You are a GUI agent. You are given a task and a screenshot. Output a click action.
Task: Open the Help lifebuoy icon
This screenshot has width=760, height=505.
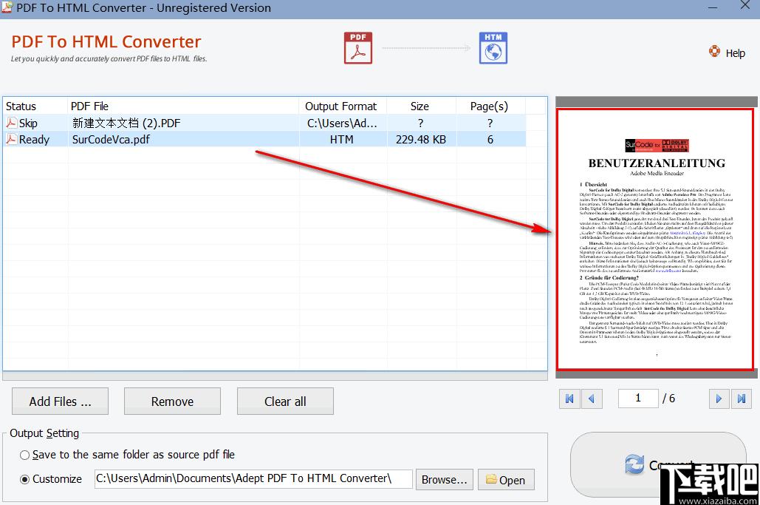pos(714,52)
